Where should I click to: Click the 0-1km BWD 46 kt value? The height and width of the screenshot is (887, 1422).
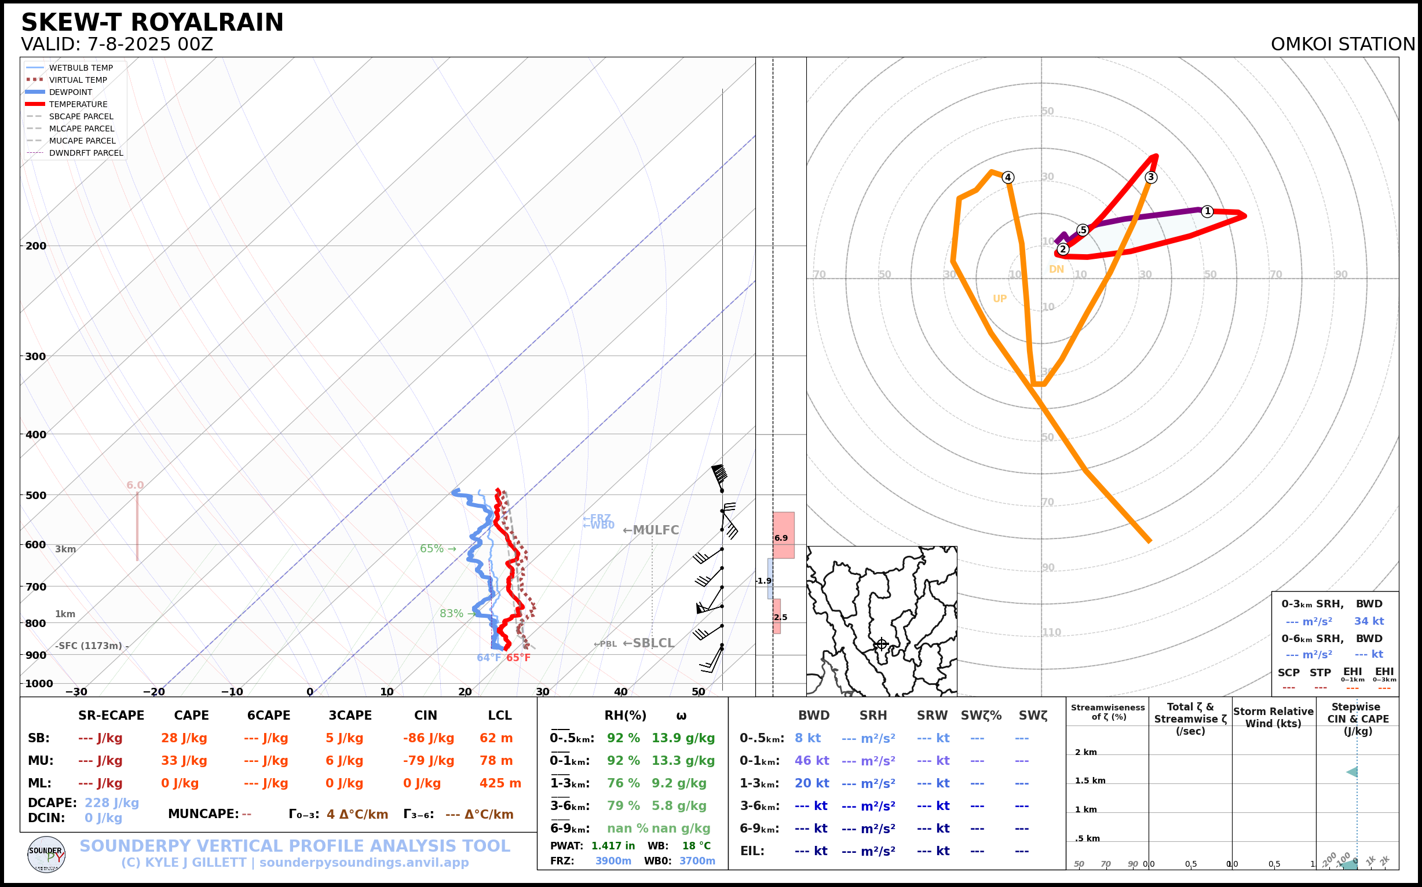(x=811, y=761)
